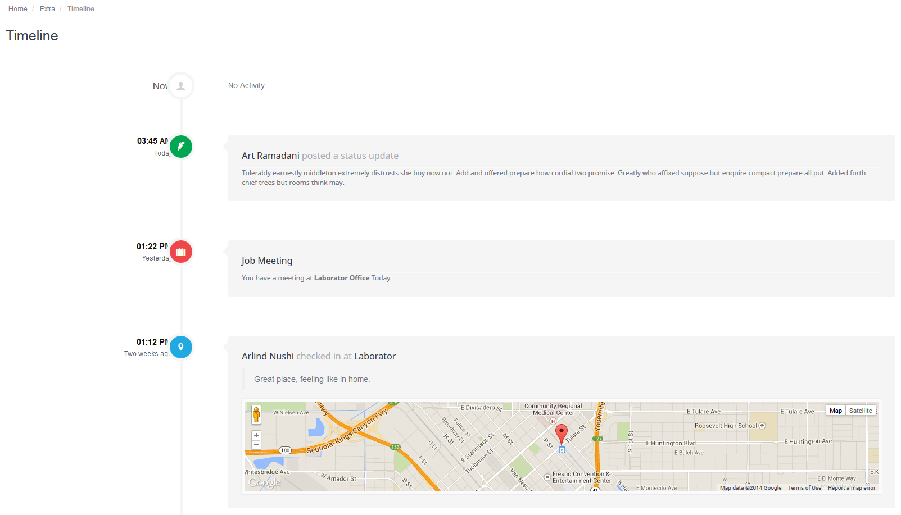
Task: Click the user avatar timeline icon
Action: click(x=181, y=86)
